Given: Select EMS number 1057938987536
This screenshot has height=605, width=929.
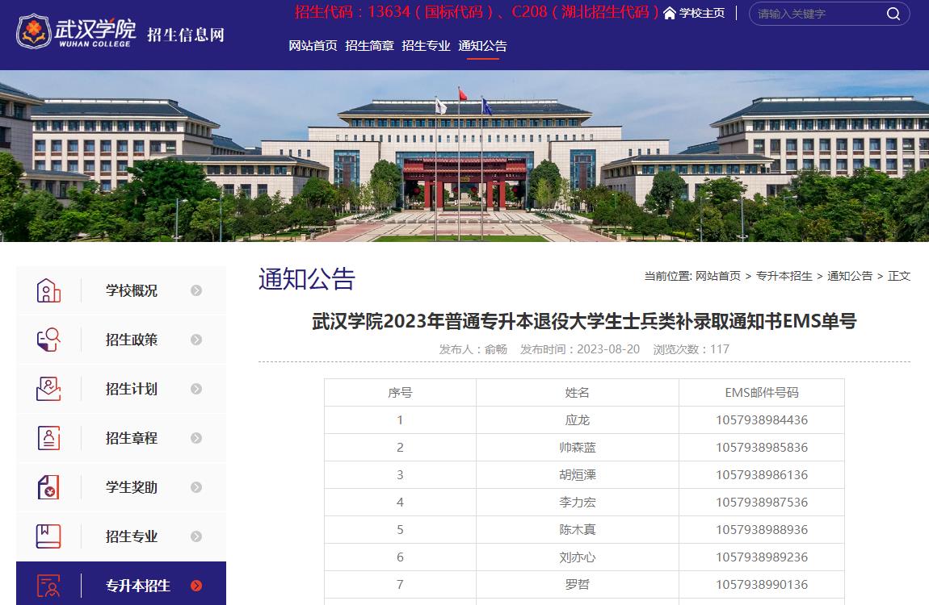Looking at the screenshot, I should (761, 502).
